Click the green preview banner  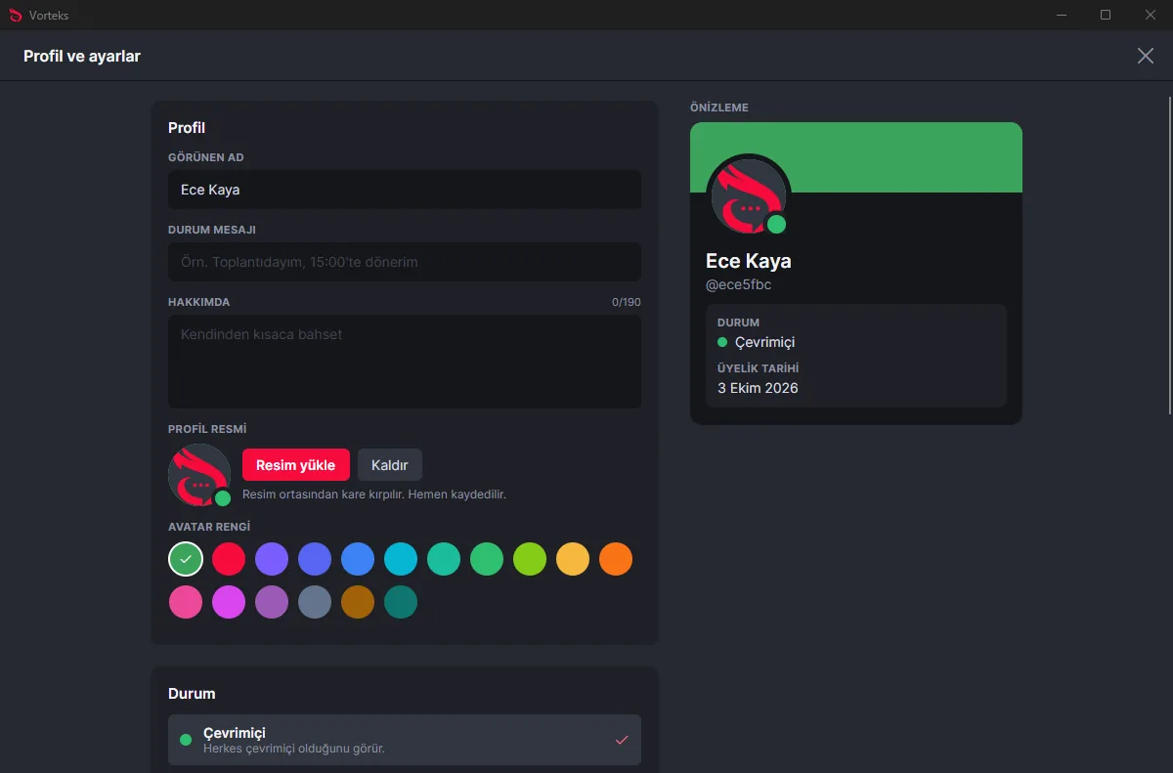tap(856, 157)
